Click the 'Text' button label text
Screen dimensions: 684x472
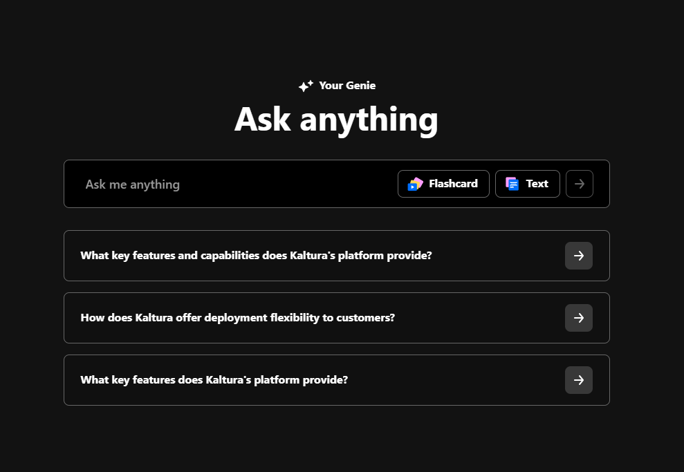coord(537,184)
